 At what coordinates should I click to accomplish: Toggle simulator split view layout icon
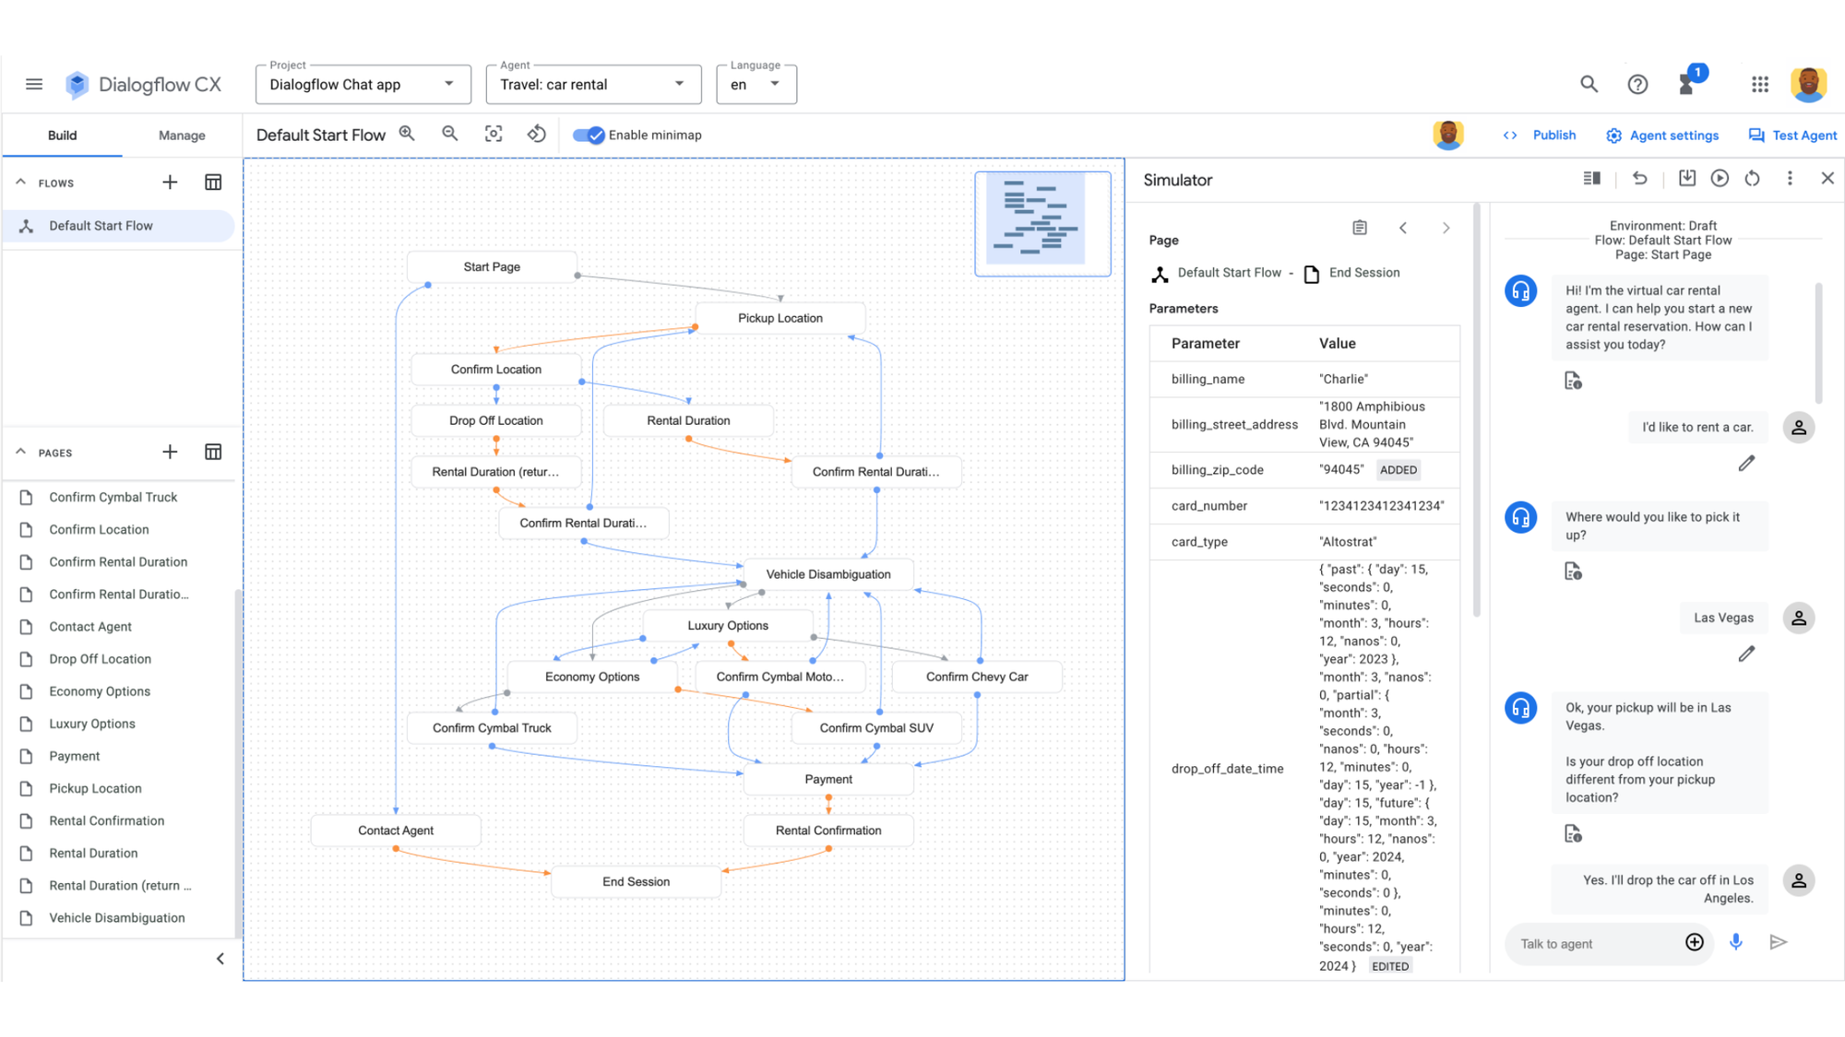(1591, 179)
